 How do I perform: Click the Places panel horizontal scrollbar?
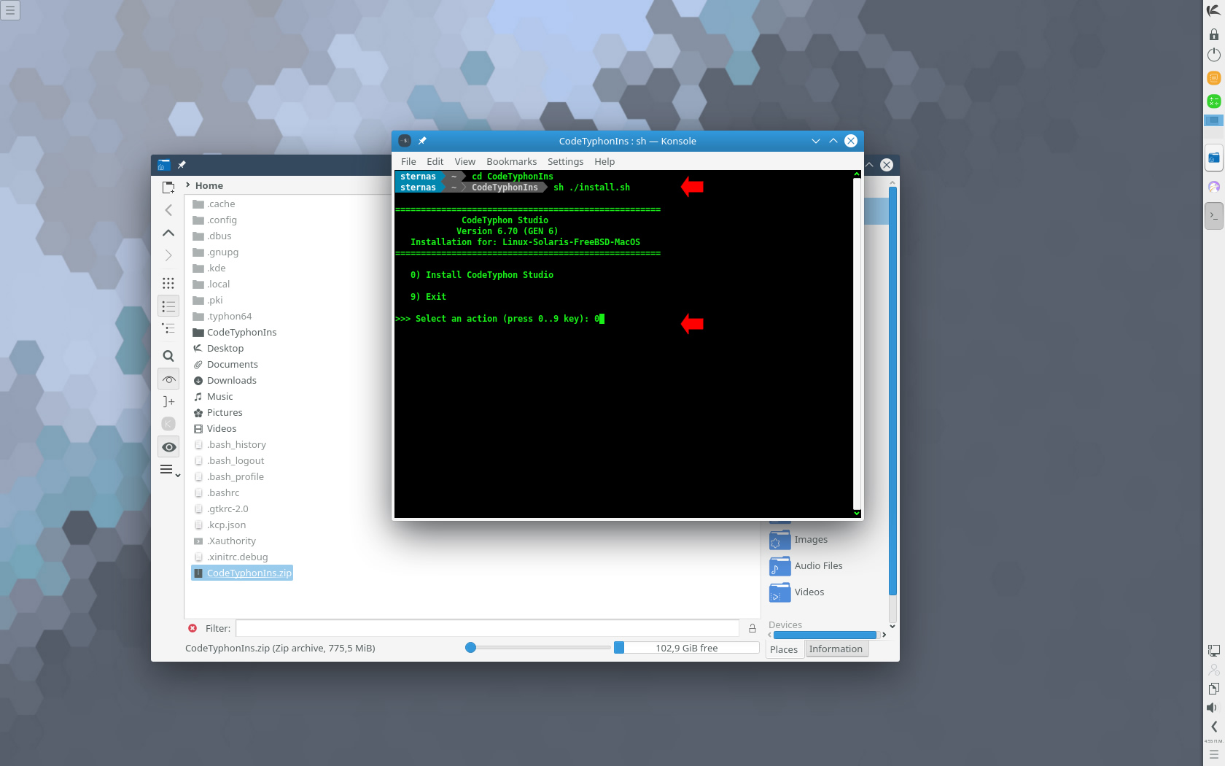[x=825, y=635]
